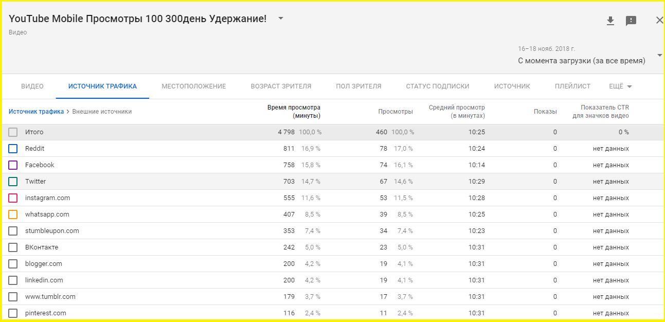This screenshot has width=665, height=322.
Task: Click Reddit's watch time value 811
Action: pyautogui.click(x=289, y=149)
